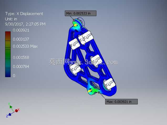The image size is (167, 125).
Task: Click the green band of the color bar
Action: click(8, 54)
